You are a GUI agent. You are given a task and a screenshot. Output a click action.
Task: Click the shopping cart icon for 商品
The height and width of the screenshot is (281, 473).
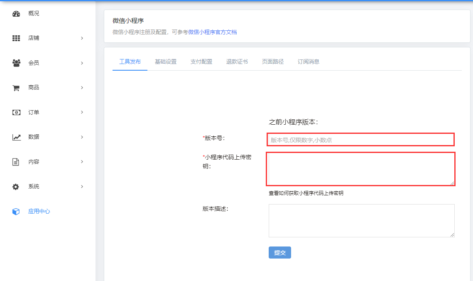[16, 88]
